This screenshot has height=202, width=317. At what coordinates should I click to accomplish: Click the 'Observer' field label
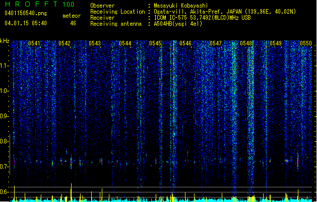(x=102, y=6)
